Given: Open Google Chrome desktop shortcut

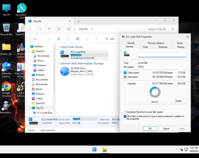Looking at the screenshot, I should [6, 89].
